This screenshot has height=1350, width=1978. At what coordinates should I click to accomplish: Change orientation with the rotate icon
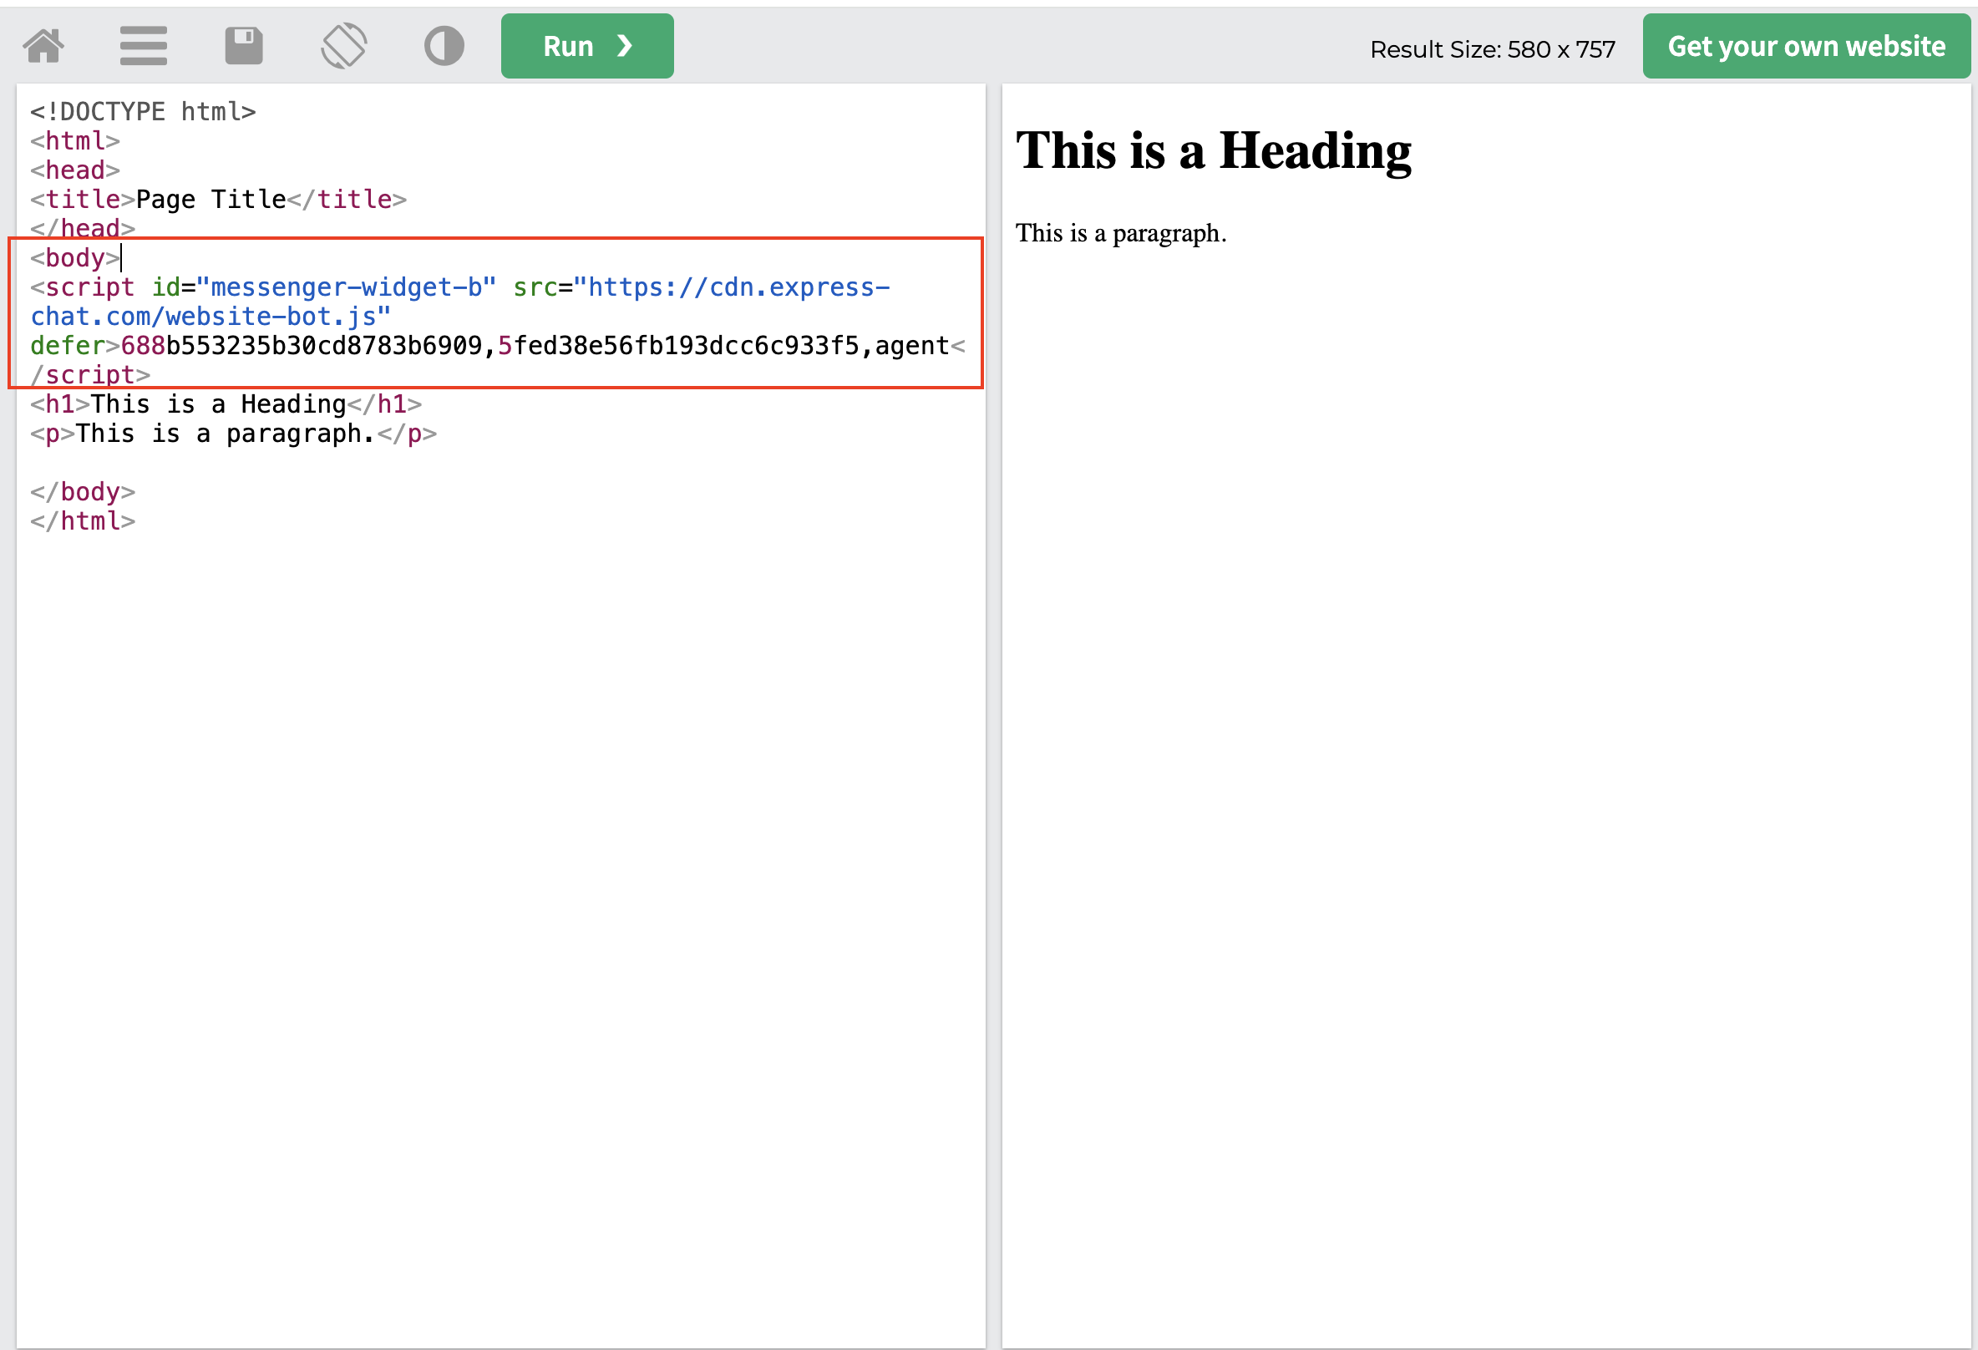click(344, 46)
